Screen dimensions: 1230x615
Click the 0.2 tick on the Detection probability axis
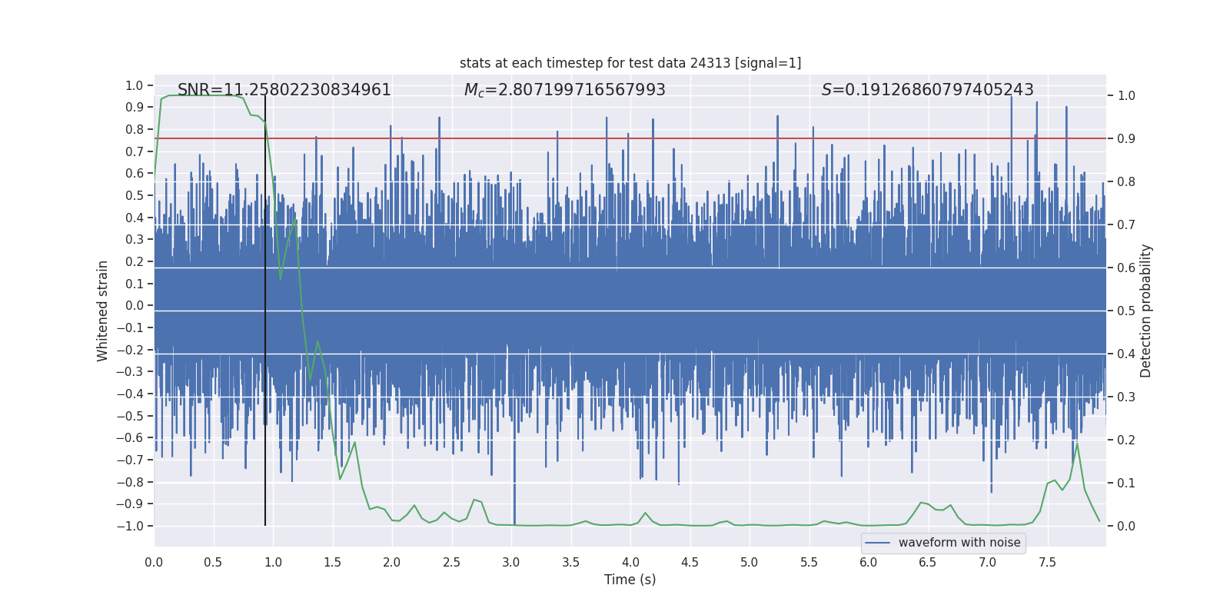(1126, 440)
